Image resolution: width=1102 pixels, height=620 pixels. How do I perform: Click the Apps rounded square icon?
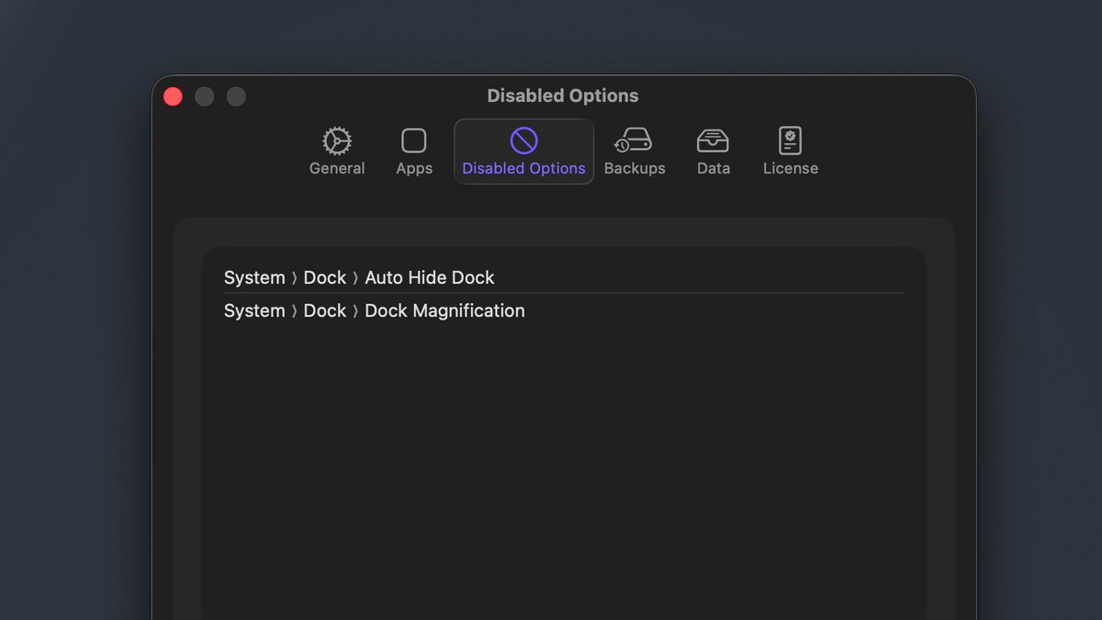(414, 141)
